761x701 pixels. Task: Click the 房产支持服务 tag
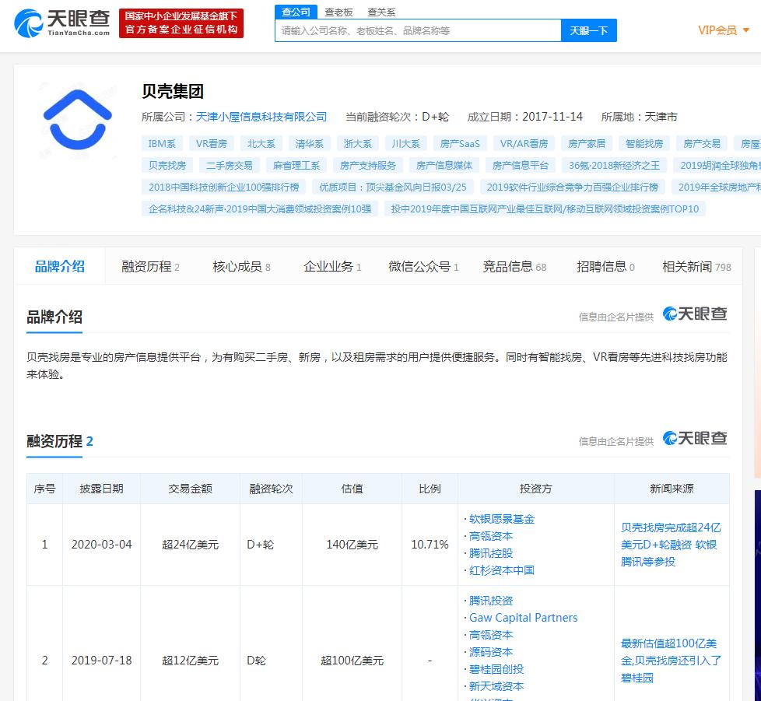click(368, 166)
